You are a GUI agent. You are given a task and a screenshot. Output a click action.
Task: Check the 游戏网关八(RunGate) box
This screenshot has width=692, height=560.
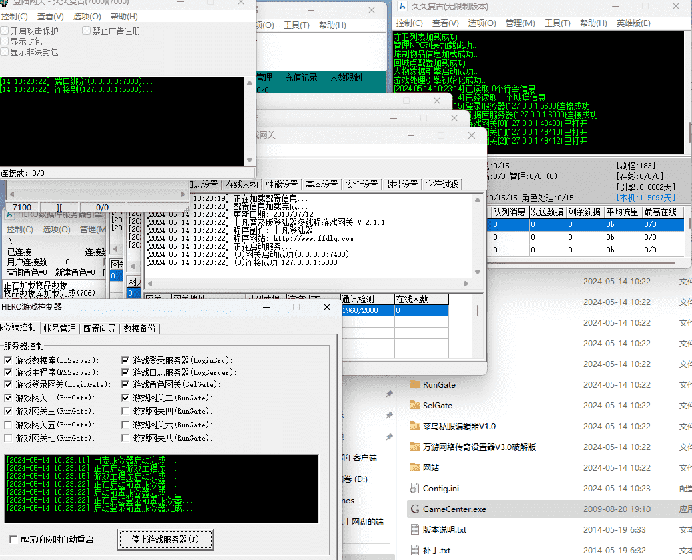click(x=125, y=438)
